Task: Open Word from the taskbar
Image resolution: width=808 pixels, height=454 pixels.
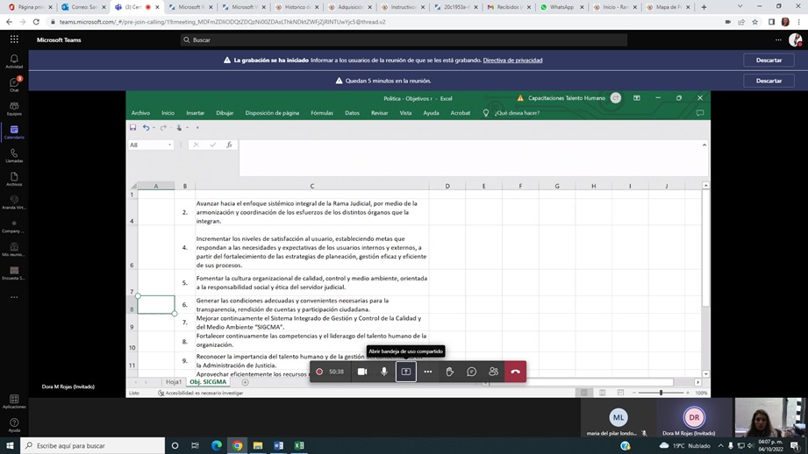Action: (x=278, y=446)
